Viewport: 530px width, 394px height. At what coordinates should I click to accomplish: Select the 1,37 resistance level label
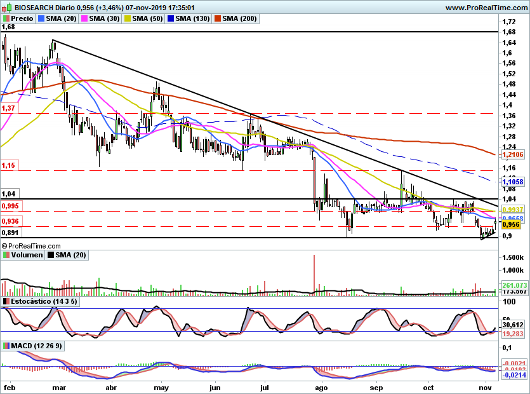click(8, 108)
